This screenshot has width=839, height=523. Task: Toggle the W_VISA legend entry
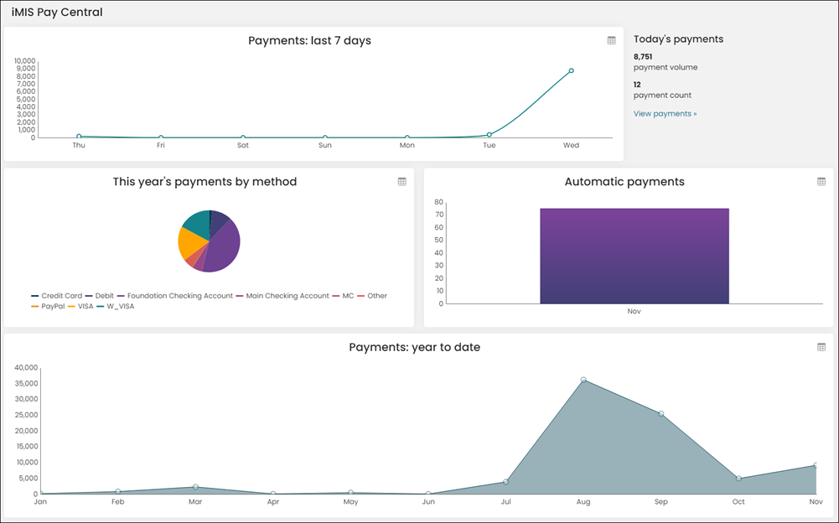coord(116,306)
